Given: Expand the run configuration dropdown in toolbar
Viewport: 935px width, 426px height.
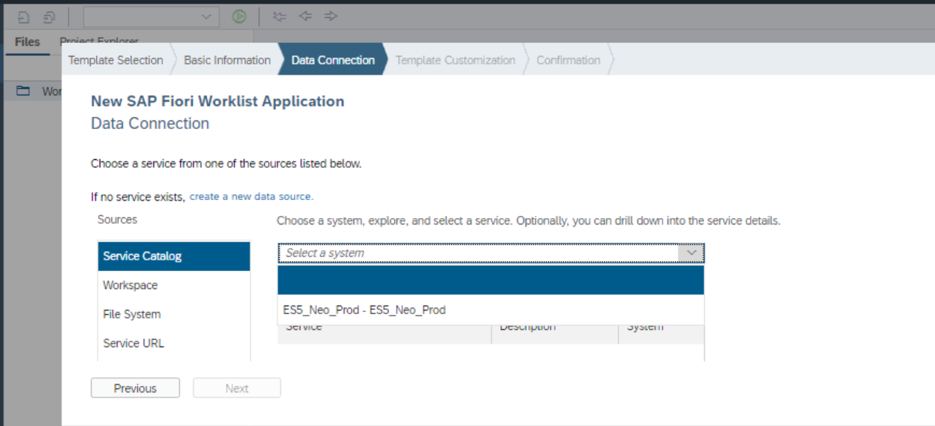Looking at the screenshot, I should tap(206, 16).
